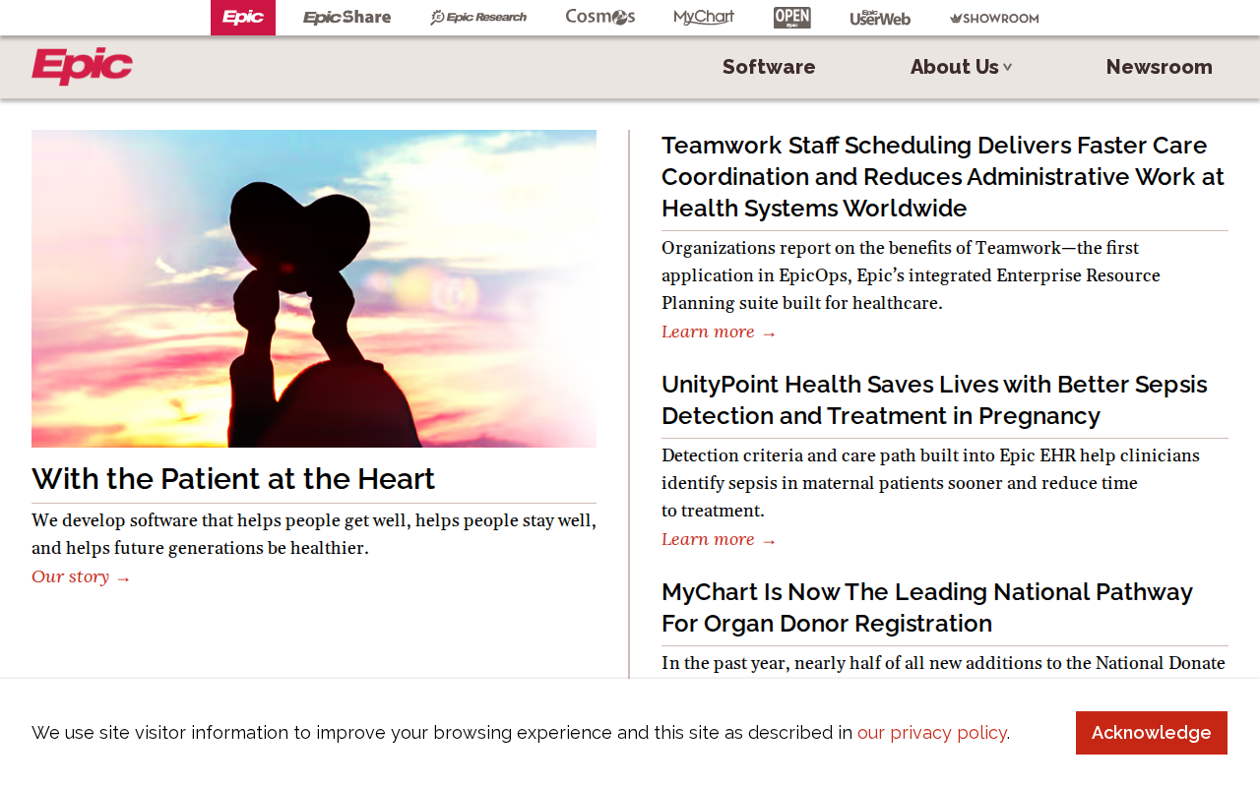Open the privacy policy link in the banner

(x=931, y=733)
